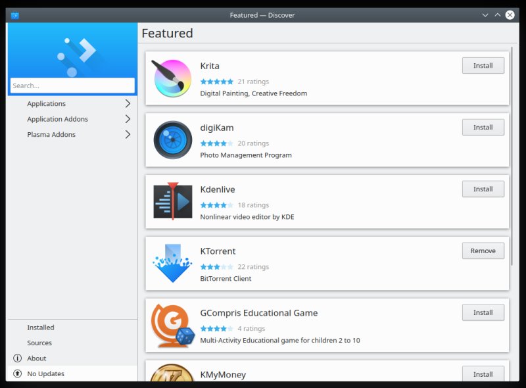Click KTorrent's three-star rating
The height and width of the screenshot is (388, 526).
click(217, 267)
